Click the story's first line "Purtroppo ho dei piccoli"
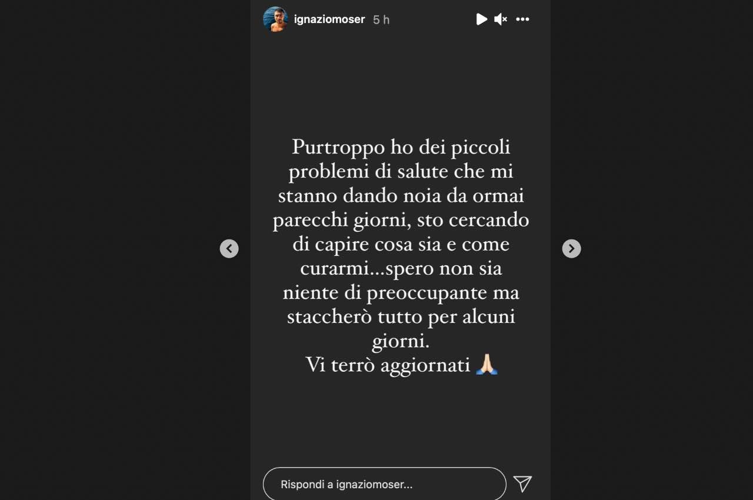 [x=401, y=146]
